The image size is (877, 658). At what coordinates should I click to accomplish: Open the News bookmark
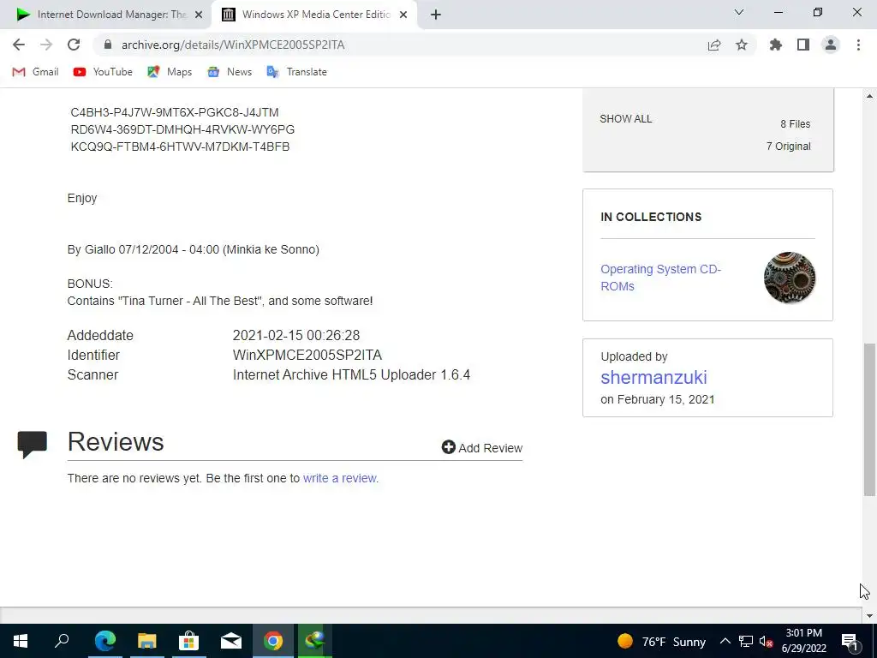[x=230, y=72]
